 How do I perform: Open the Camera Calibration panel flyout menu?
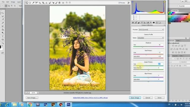(164, 25)
